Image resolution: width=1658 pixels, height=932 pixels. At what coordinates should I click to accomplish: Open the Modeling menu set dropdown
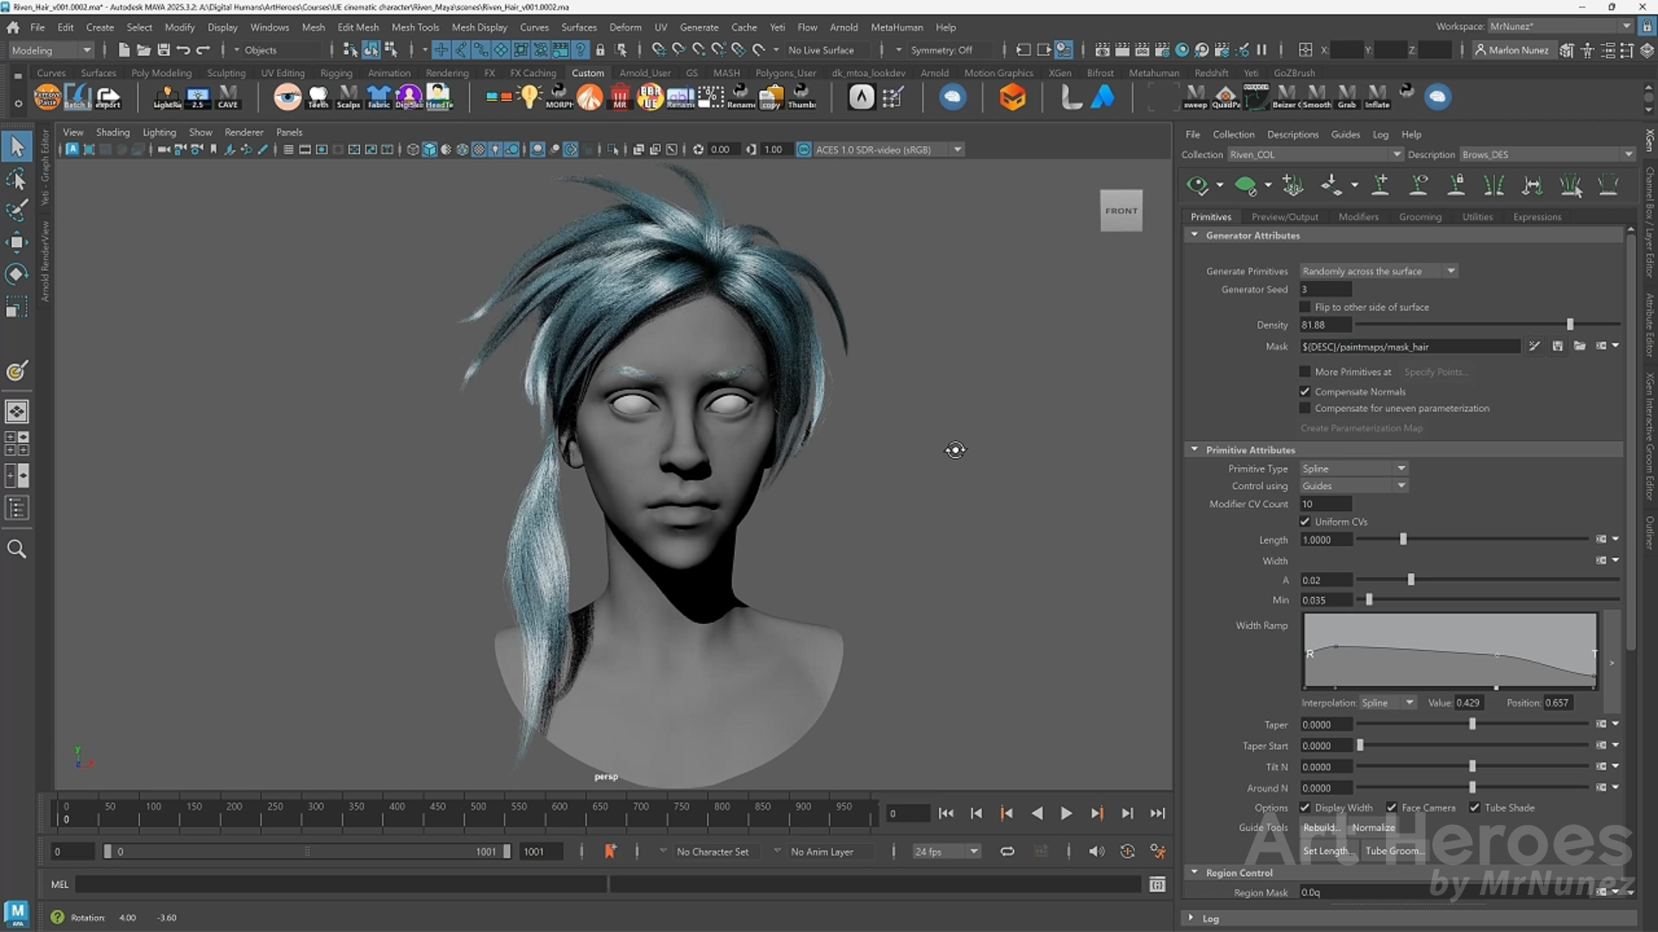[x=51, y=50]
